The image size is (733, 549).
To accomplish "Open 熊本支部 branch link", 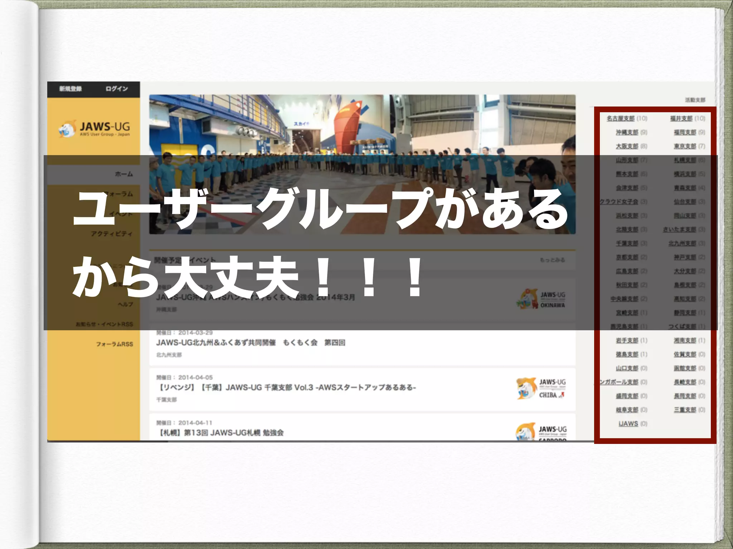I will pyautogui.click(x=627, y=174).
